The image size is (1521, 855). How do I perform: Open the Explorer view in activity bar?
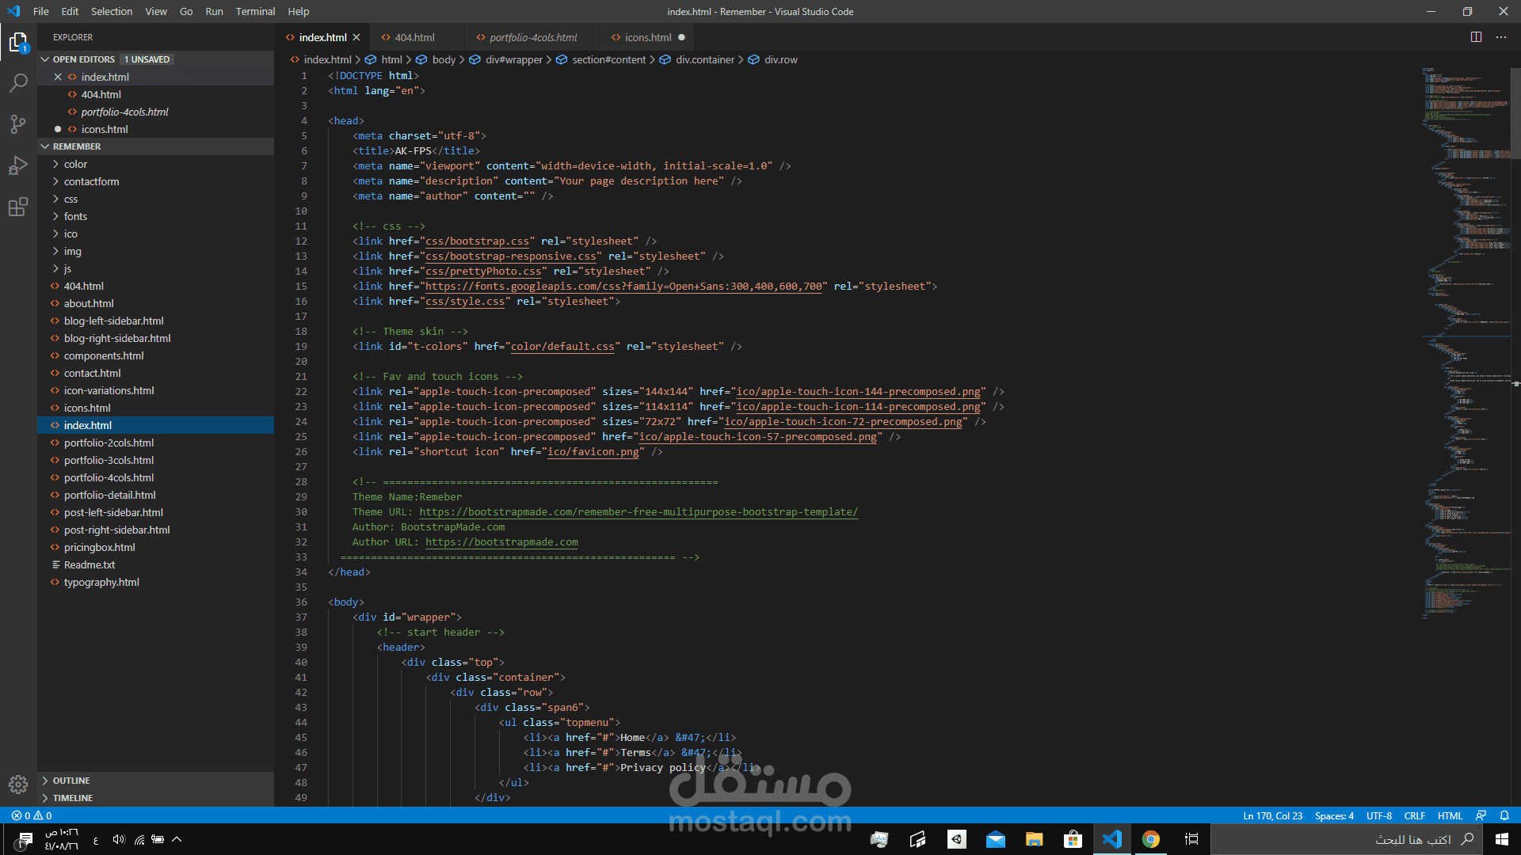tap(18, 41)
